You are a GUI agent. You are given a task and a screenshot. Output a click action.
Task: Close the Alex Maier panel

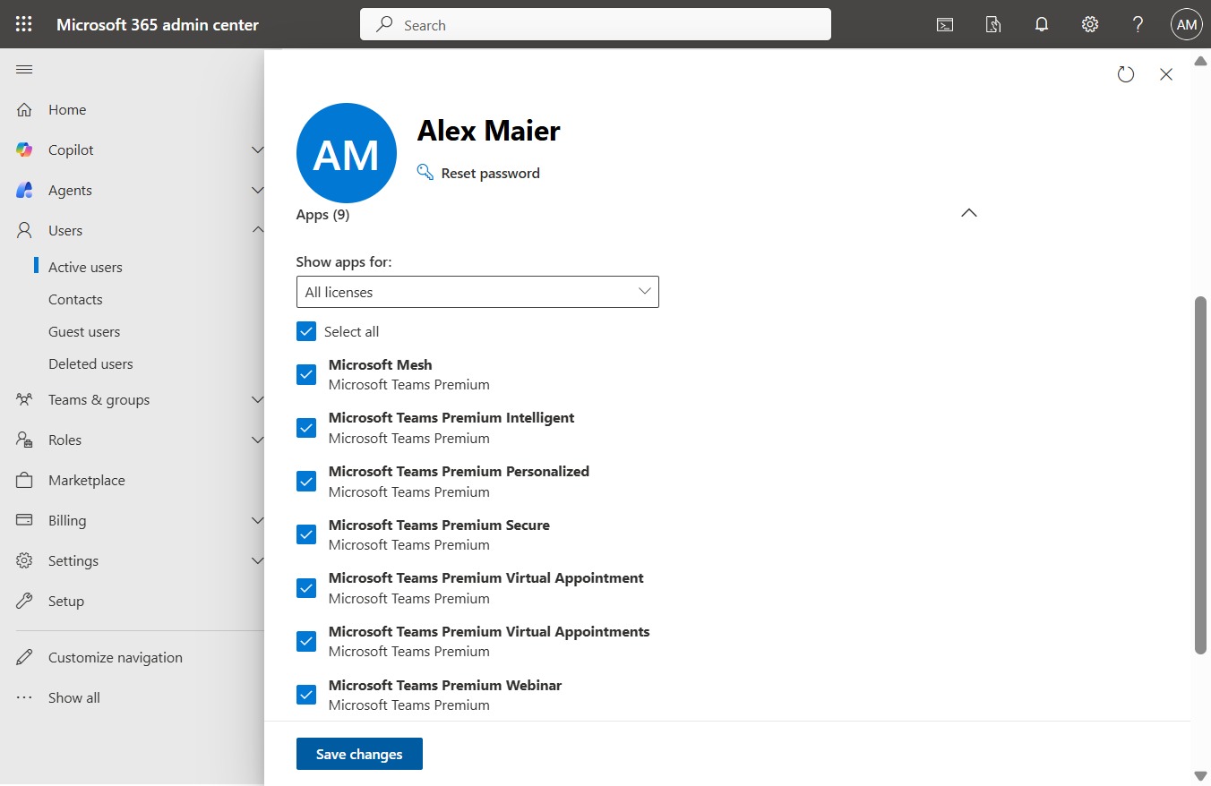click(1166, 74)
